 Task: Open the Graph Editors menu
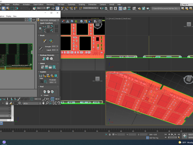click(38, 4)
